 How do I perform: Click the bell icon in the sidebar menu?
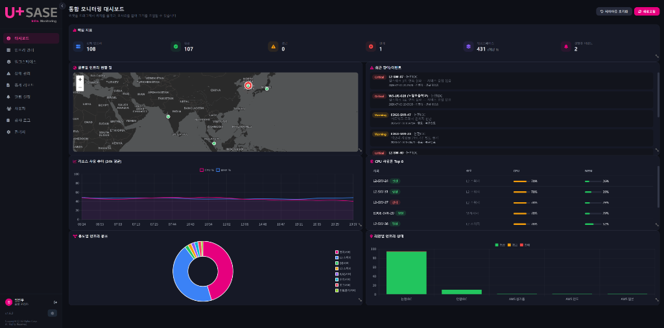pos(8,97)
